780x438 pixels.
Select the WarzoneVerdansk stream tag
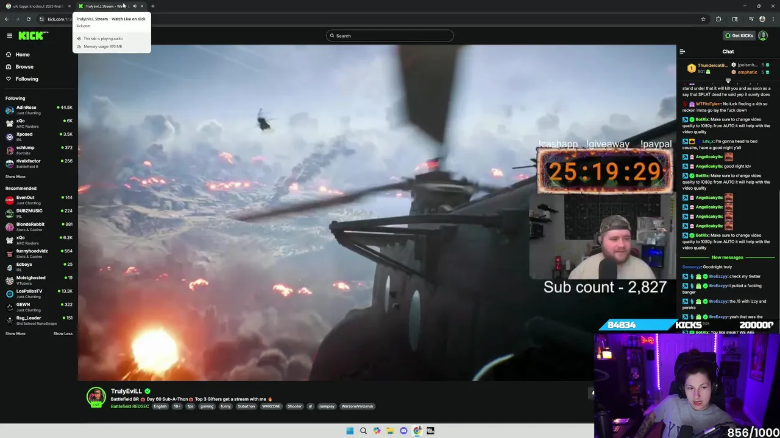(x=357, y=406)
